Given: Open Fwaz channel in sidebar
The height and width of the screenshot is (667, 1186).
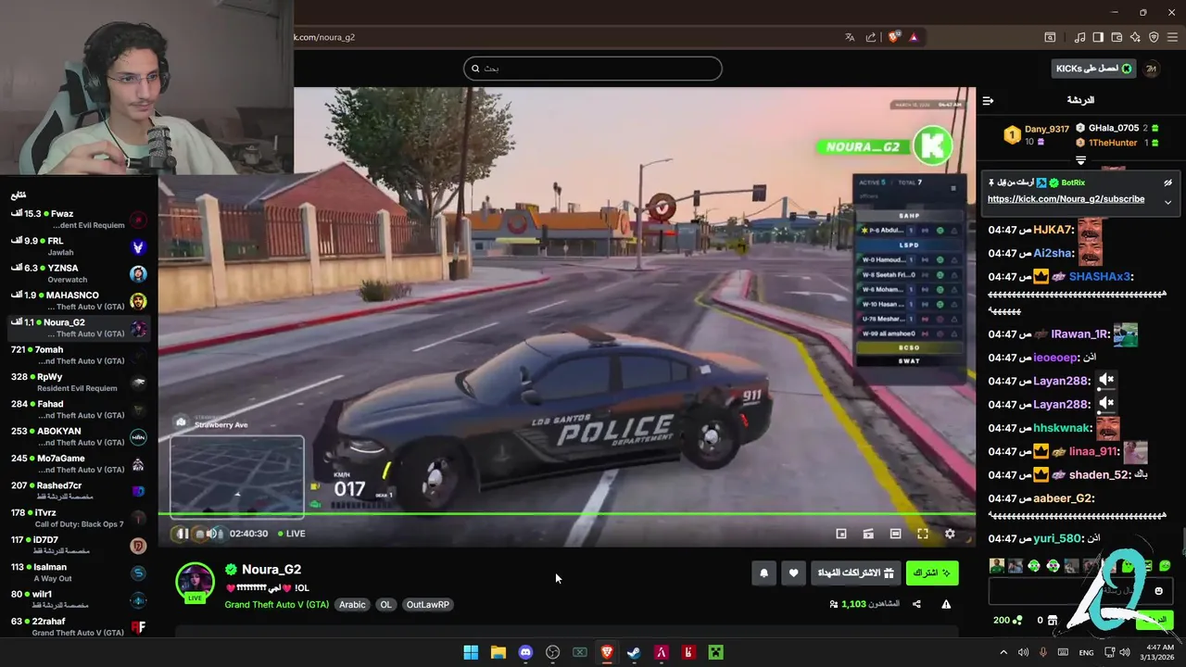Looking at the screenshot, I should click(x=79, y=220).
